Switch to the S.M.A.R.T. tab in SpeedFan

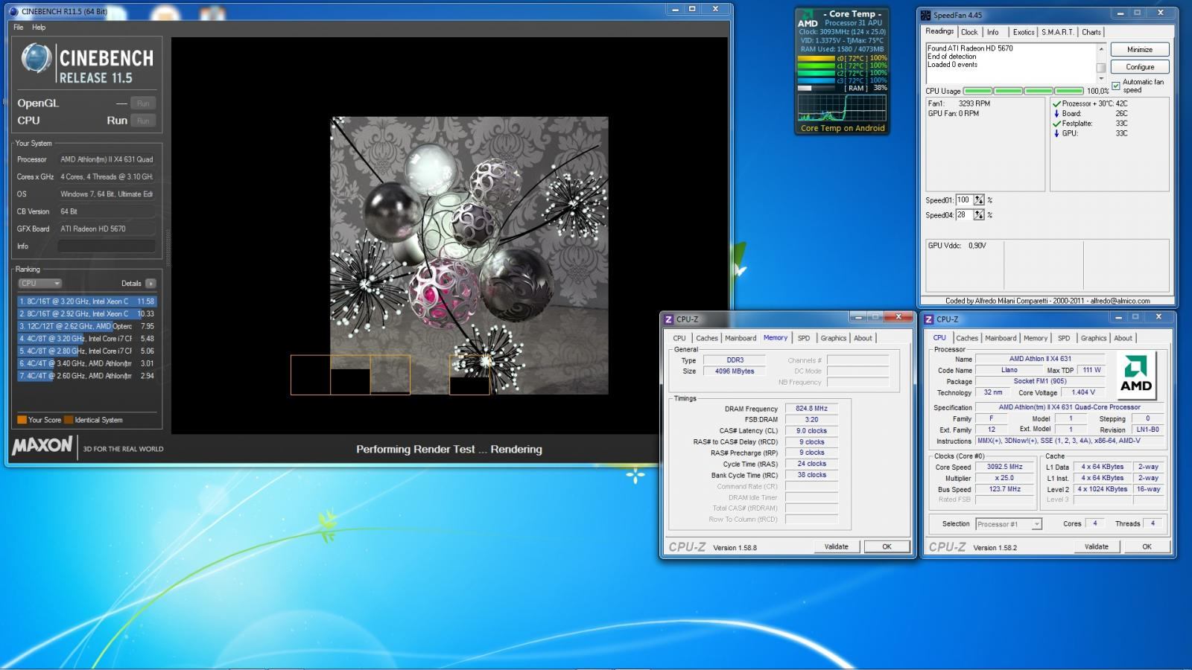[1058, 32]
